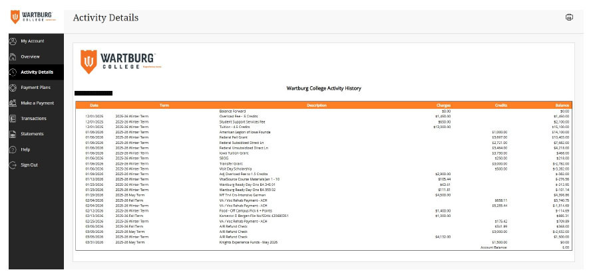Viewport: 599px width, 278px height.
Task: Select the 'Balance Forward' description
Action: point(233,111)
